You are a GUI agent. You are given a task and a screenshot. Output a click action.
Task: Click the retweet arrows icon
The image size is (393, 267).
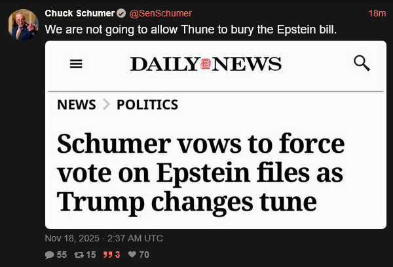pos(80,255)
